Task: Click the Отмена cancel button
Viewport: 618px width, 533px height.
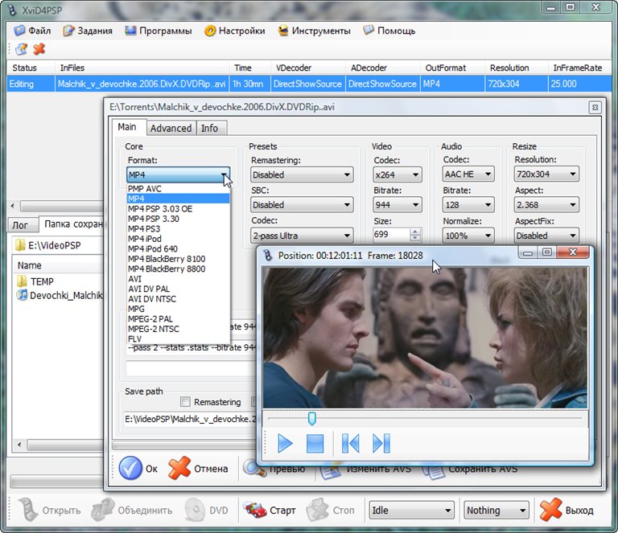Action: click(199, 469)
